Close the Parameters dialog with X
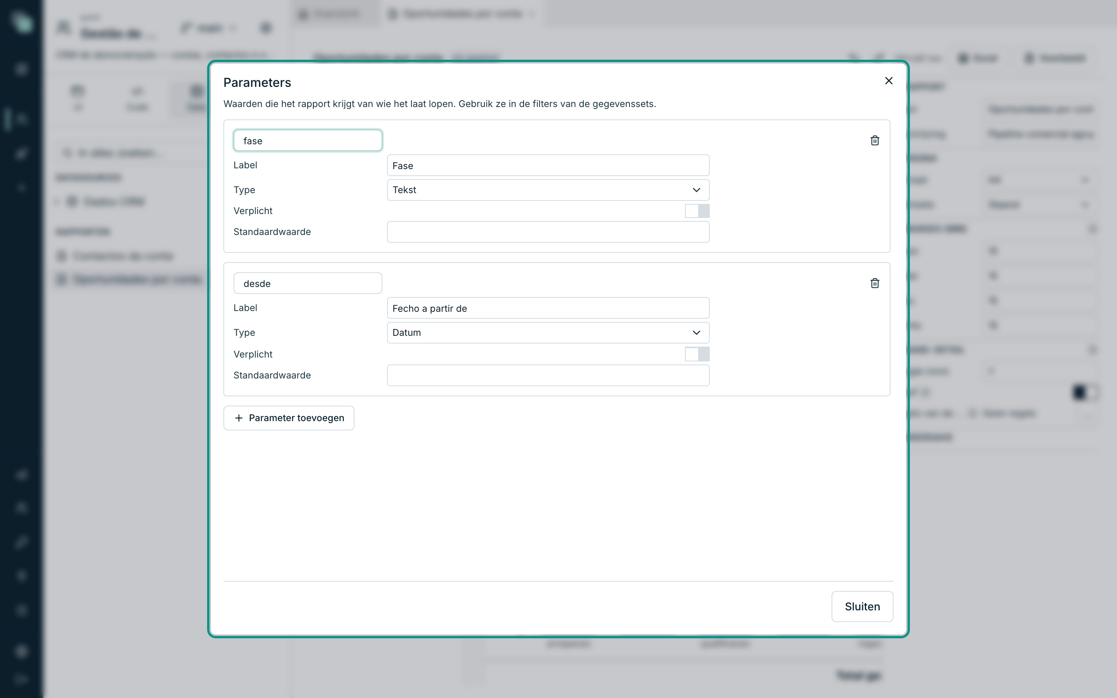The width and height of the screenshot is (1117, 698). 889,81
